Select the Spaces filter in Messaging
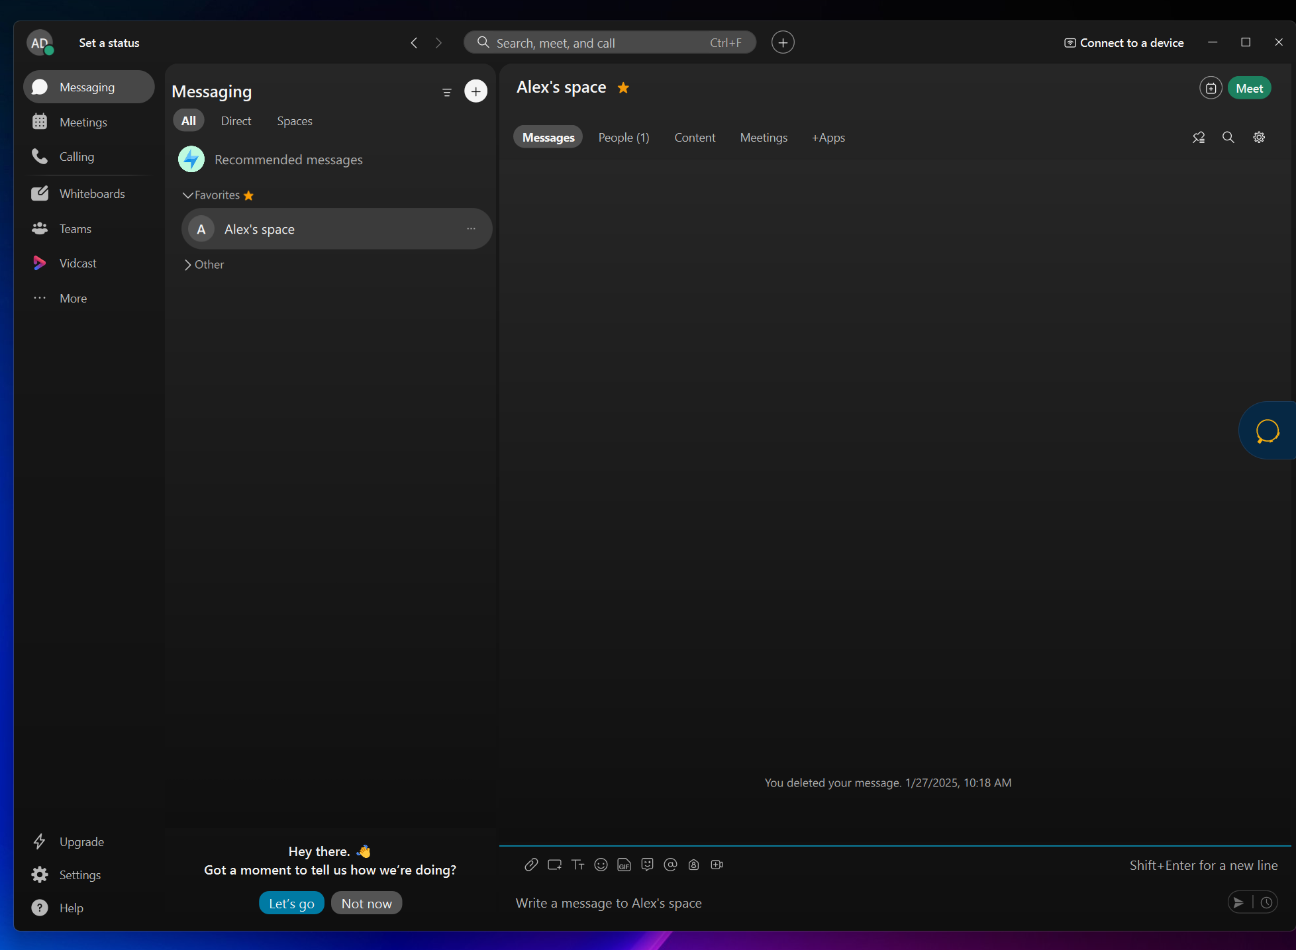The width and height of the screenshot is (1296, 950). coord(295,121)
